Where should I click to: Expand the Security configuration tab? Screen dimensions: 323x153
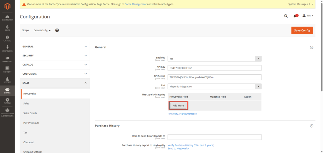55,55
